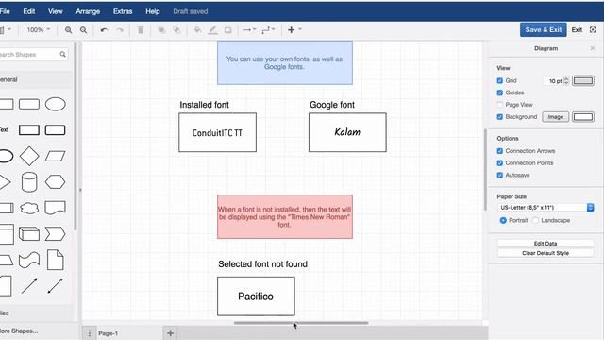Select the Kalam font box
The width and height of the screenshot is (604, 340).
pyautogui.click(x=347, y=132)
